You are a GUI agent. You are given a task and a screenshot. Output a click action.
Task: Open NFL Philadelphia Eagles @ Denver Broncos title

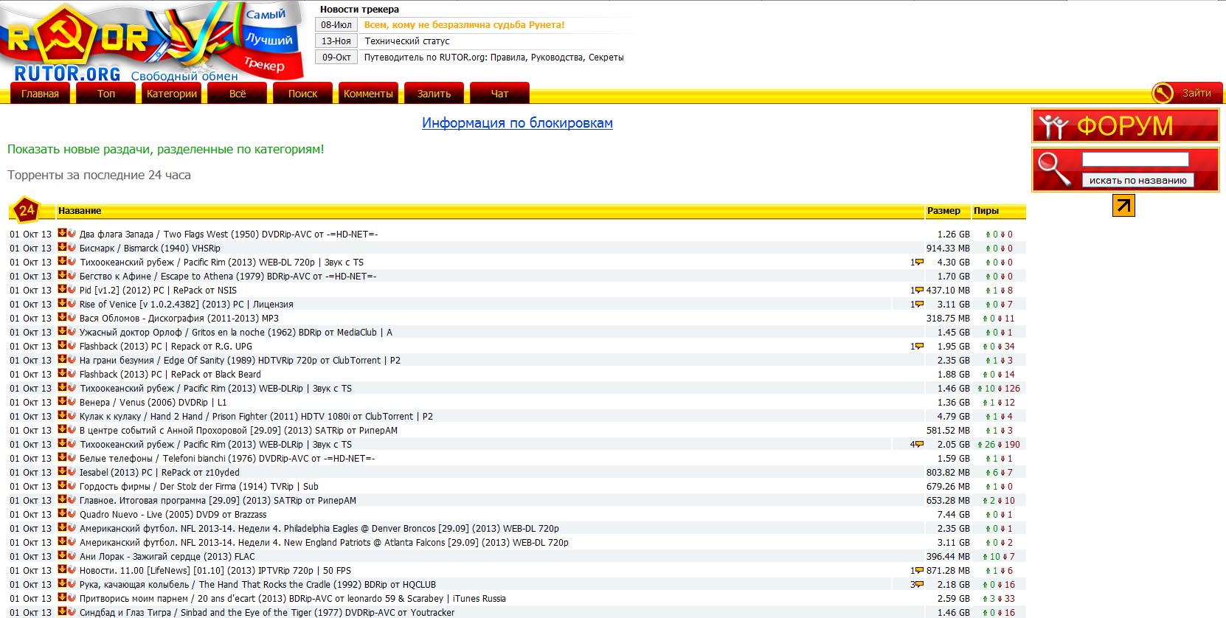(x=319, y=528)
